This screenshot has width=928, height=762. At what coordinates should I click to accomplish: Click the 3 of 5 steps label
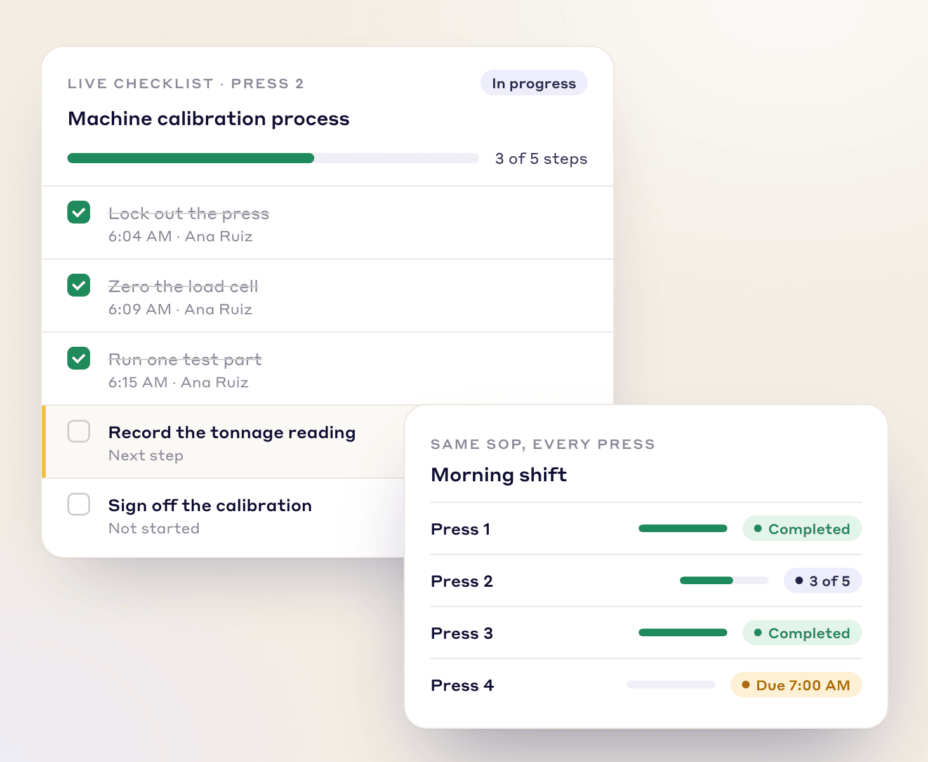541,159
